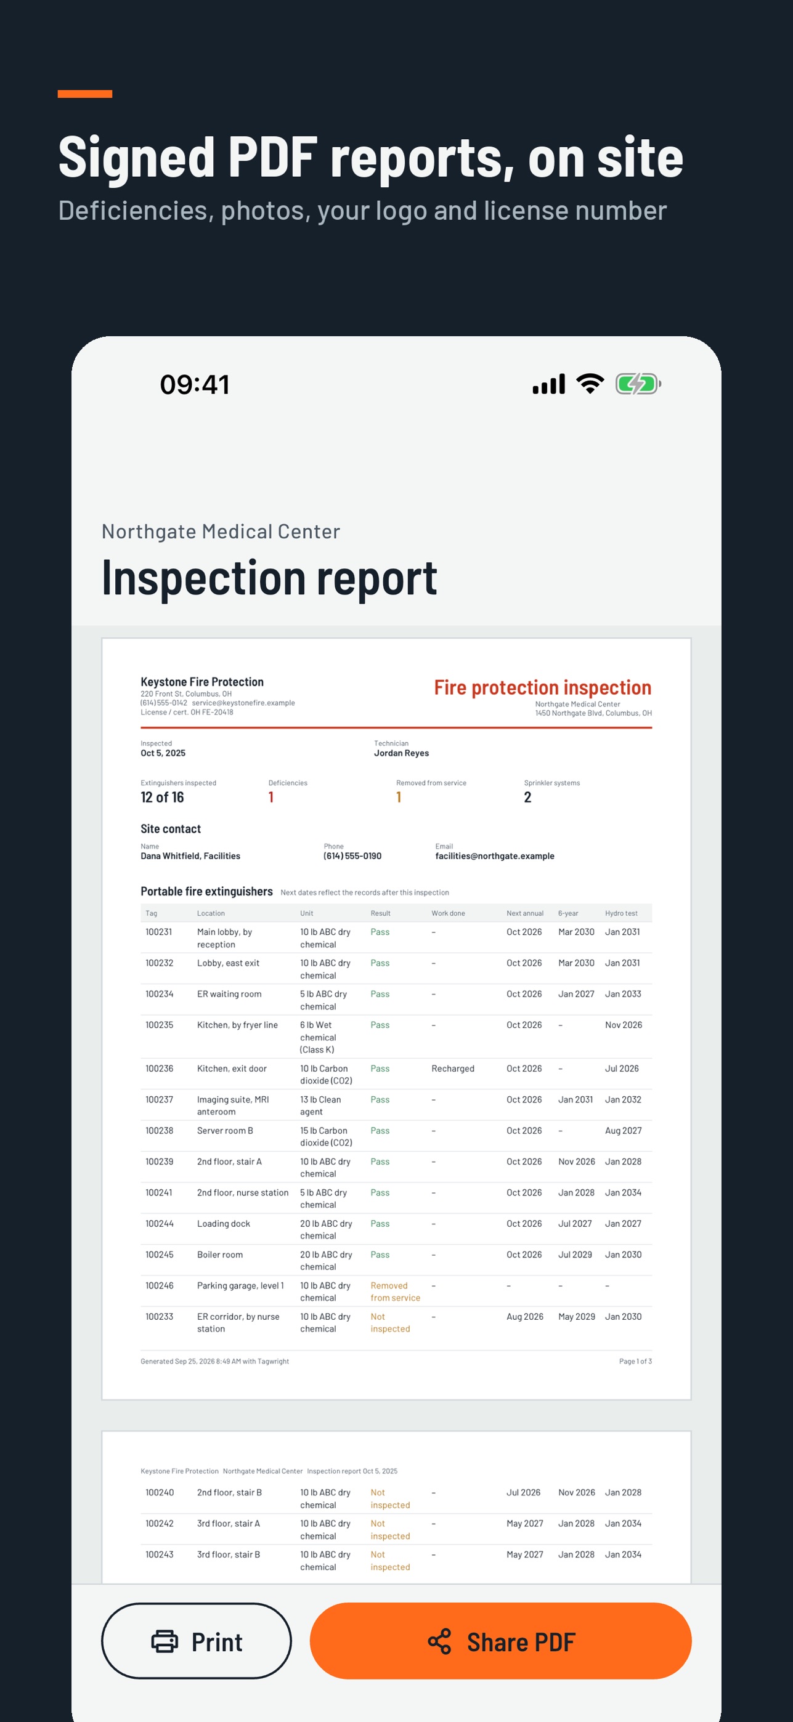The width and height of the screenshot is (793, 1722).
Task: Tap the Print button
Action: pyautogui.click(x=196, y=1641)
